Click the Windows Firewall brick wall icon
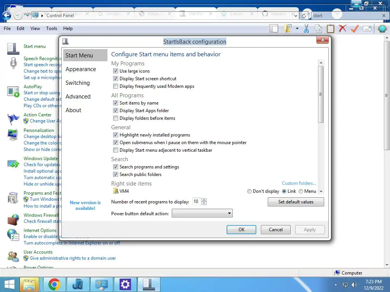390x292 pixels. (x=13, y=219)
